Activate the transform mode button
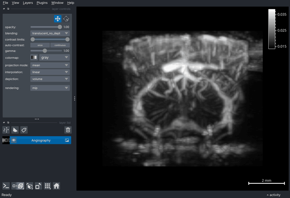 66,19
